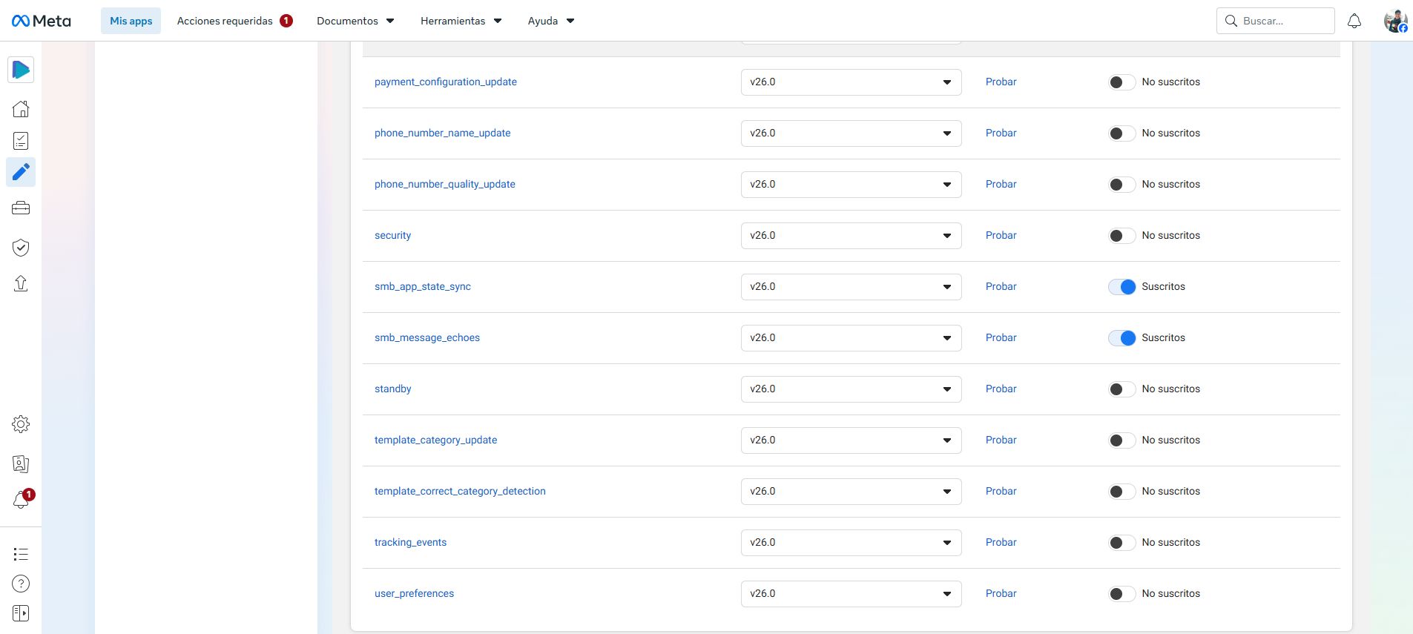Viewport: 1413px width, 634px height.
Task: Click the Meta logo
Action: [x=42, y=21]
